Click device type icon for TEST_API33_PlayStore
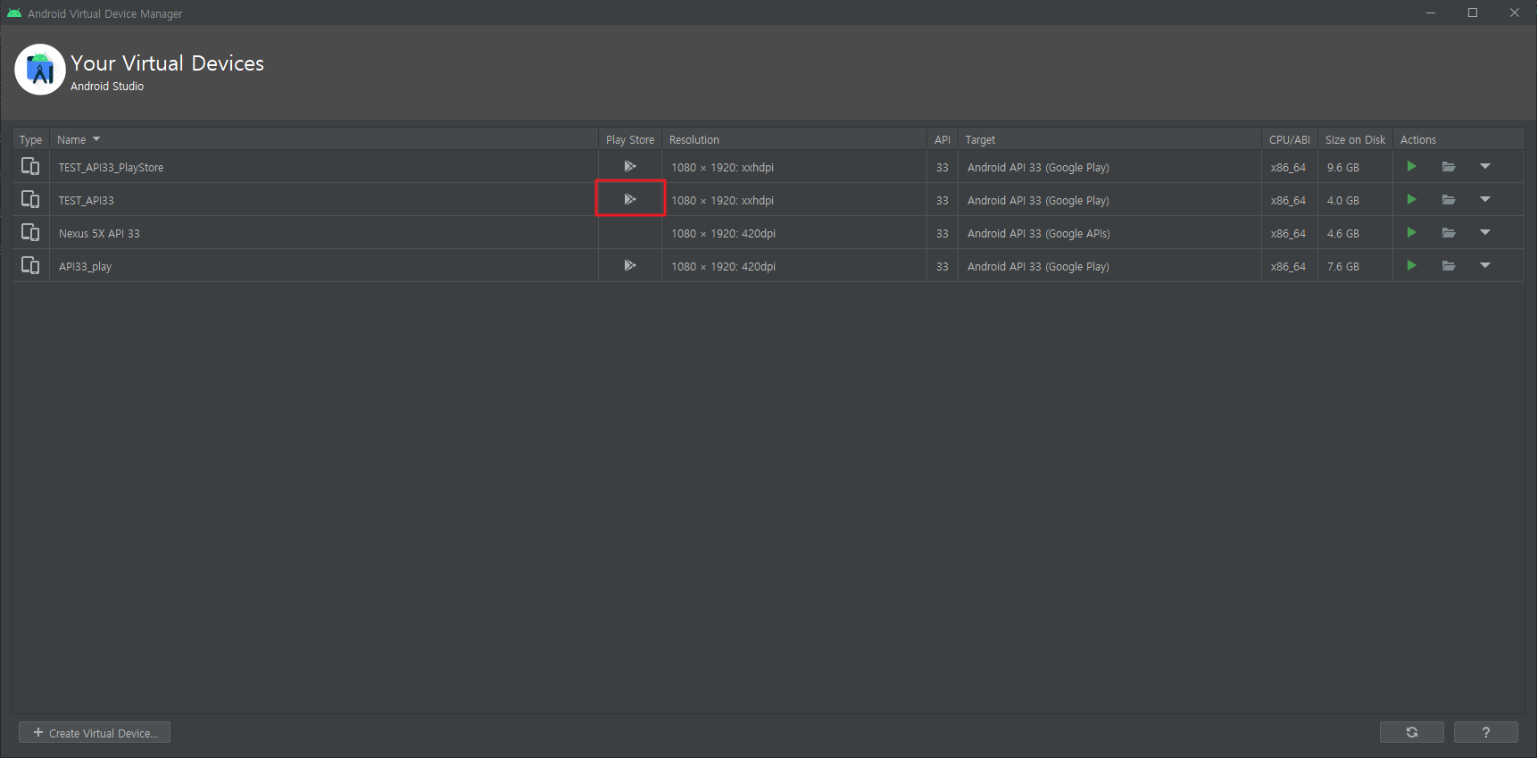The width and height of the screenshot is (1537, 758). pos(30,167)
